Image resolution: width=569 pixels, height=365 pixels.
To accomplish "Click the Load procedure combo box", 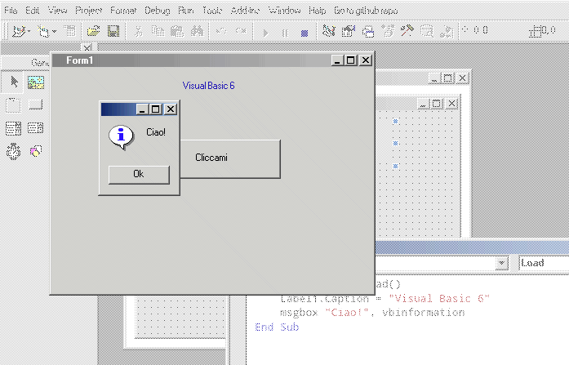I will click(544, 264).
